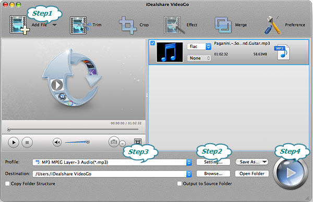Open the Add File dropdown arrow
This screenshot has height=202, width=313.
(x=54, y=25)
